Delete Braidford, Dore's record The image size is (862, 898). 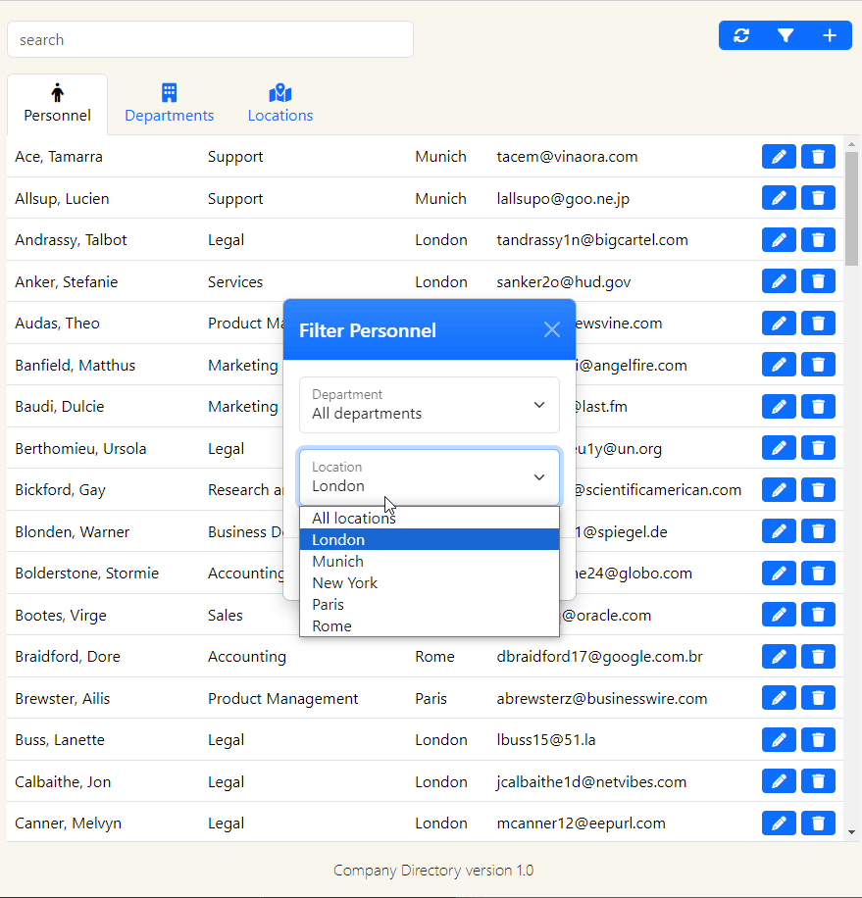coord(818,656)
